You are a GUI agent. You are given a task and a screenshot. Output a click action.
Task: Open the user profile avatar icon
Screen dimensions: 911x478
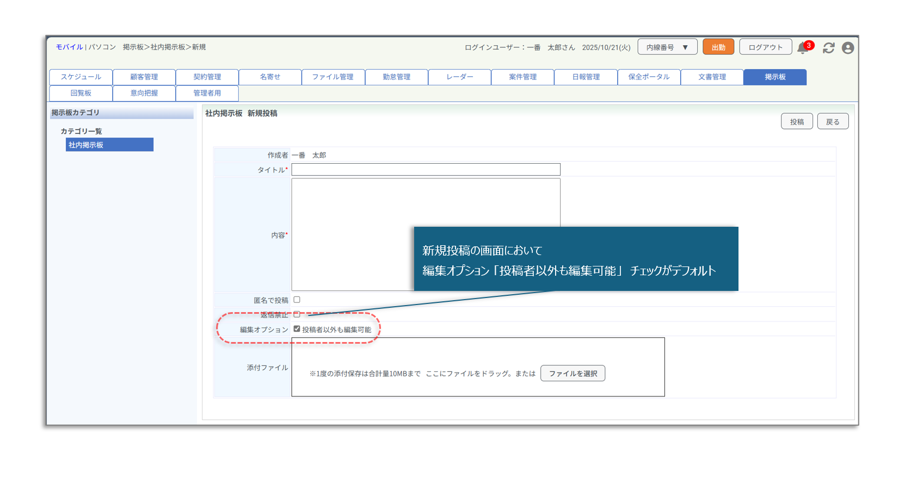(847, 48)
